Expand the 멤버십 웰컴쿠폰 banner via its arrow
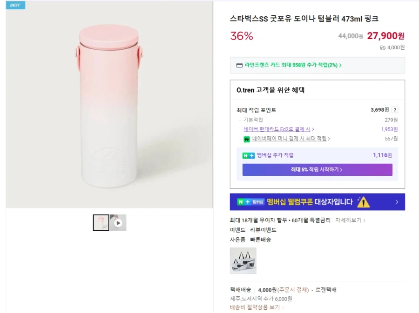The image size is (419, 313). tap(397, 201)
